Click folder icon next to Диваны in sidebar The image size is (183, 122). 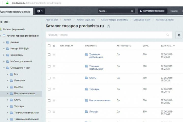point(8,42)
